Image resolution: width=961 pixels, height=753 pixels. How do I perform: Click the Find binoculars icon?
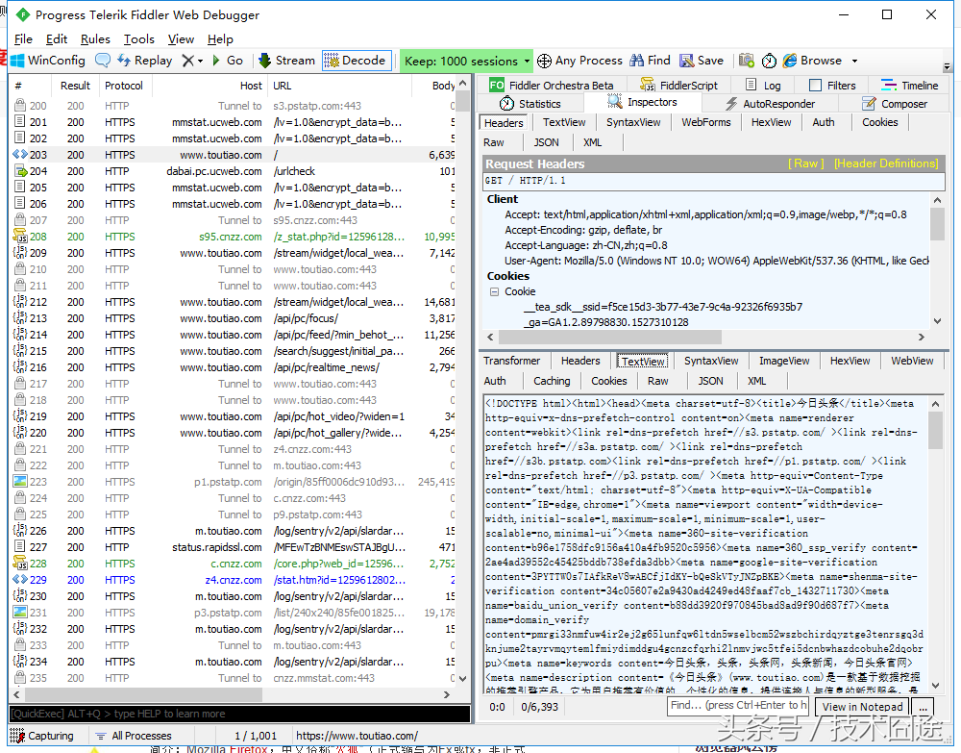[x=637, y=60]
